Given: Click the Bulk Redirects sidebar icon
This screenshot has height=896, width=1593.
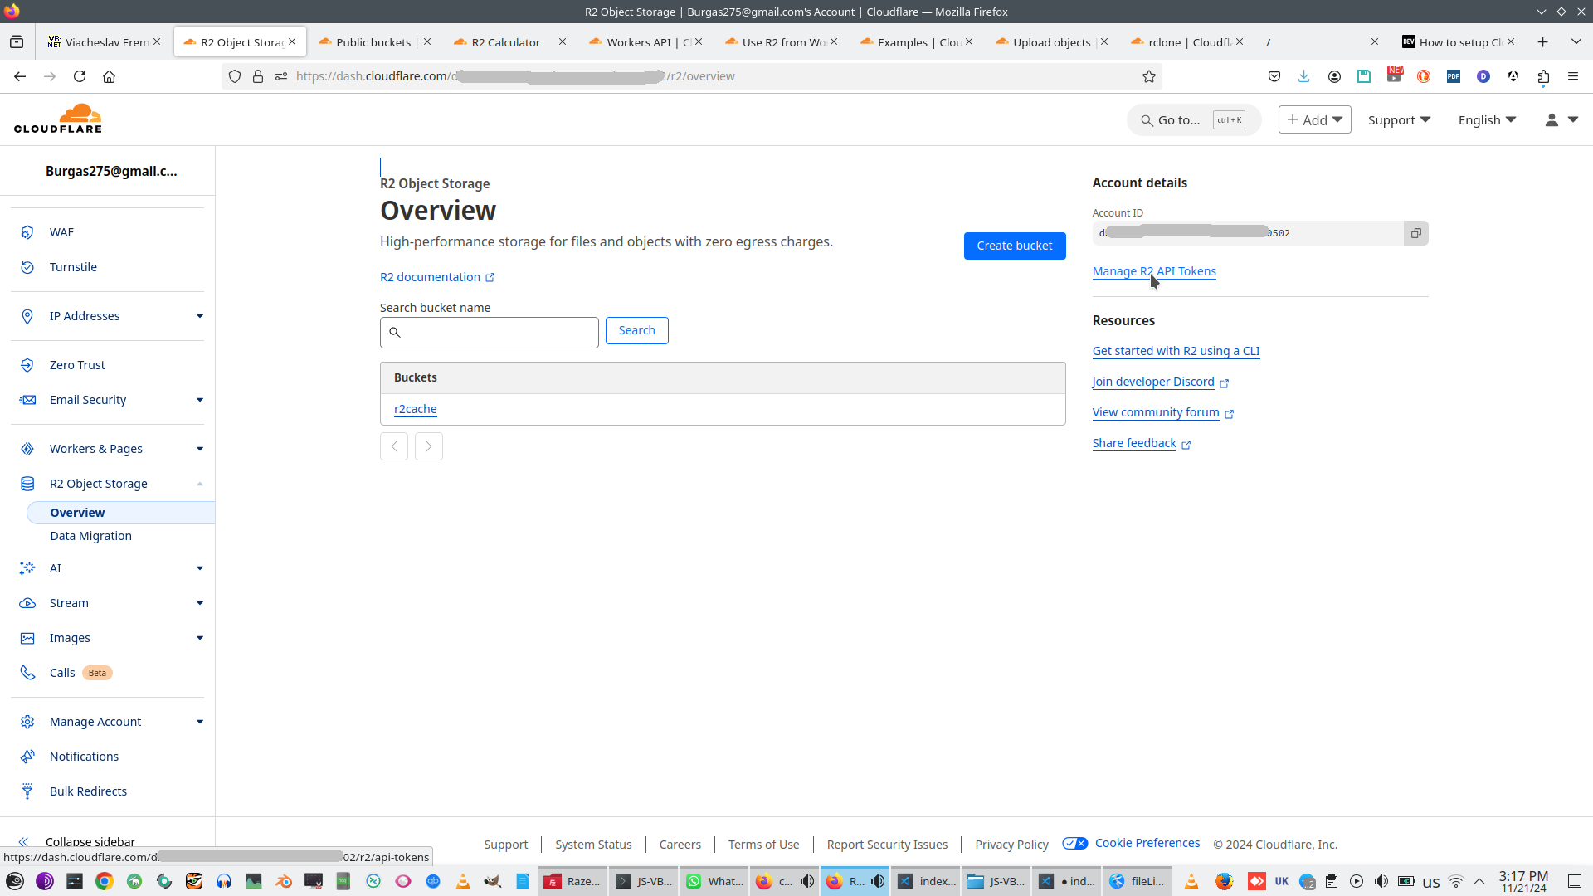Looking at the screenshot, I should click(27, 791).
